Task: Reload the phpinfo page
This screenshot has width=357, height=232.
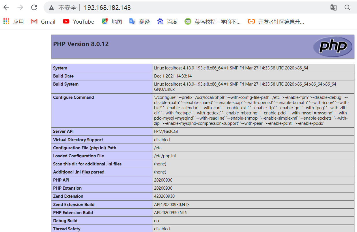Action: (x=34, y=7)
